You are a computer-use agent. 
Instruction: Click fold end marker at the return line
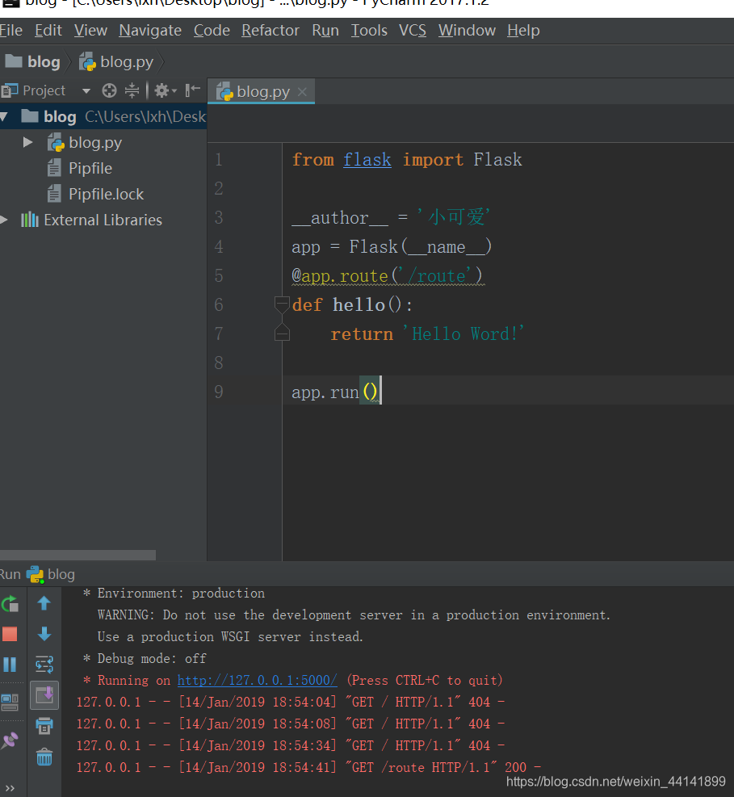(282, 333)
